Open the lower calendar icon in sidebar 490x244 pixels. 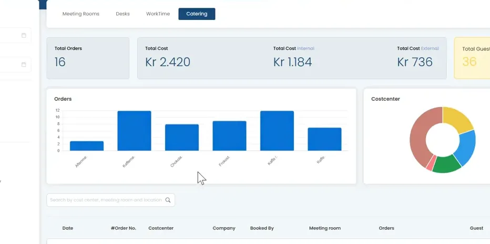[x=24, y=64]
